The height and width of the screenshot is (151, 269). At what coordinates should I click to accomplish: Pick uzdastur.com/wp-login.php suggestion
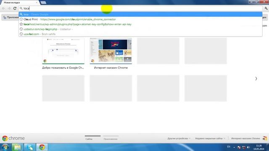(140, 29)
